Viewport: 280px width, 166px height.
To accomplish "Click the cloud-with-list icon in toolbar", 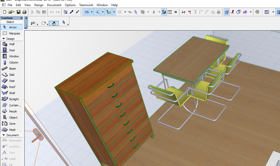I will tap(238, 12).
